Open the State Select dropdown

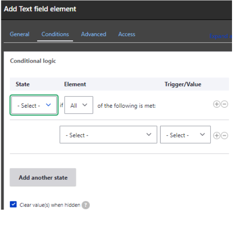click(34, 105)
